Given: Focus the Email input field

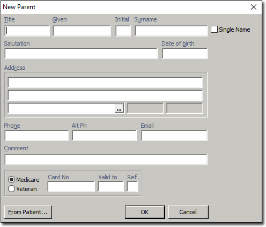Looking at the screenshot, I should pos(174,135).
